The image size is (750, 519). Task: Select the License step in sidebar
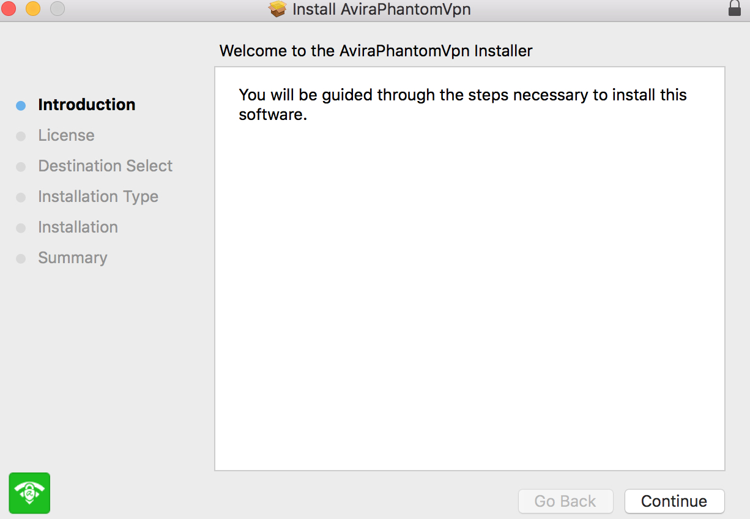[66, 135]
